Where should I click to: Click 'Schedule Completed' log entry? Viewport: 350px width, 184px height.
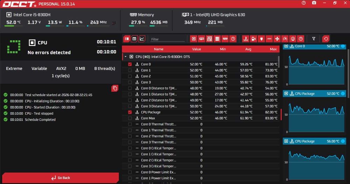pos(40,120)
